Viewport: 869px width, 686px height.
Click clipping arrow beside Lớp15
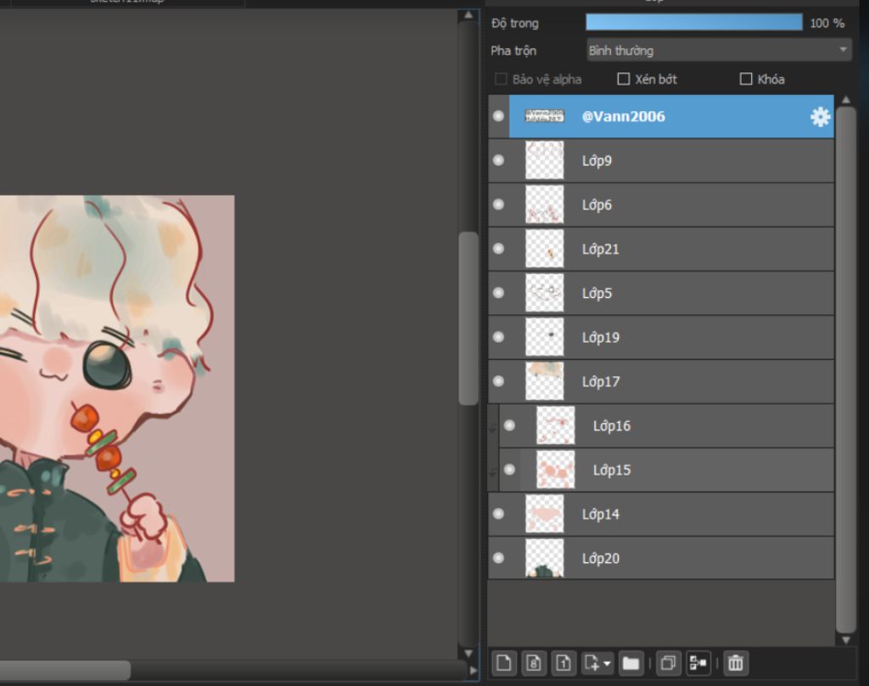click(x=492, y=471)
